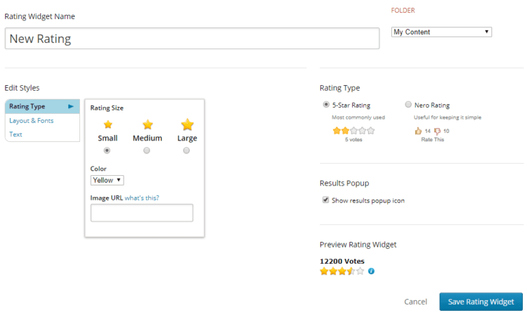Select the Medium rating size radio button
Image resolution: width=527 pixels, height=315 pixels.
coord(147,150)
